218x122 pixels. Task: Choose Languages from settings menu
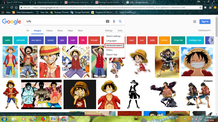point(111,41)
